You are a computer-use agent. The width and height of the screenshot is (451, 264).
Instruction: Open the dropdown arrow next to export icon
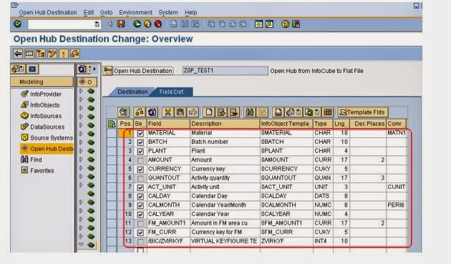tap(317, 112)
